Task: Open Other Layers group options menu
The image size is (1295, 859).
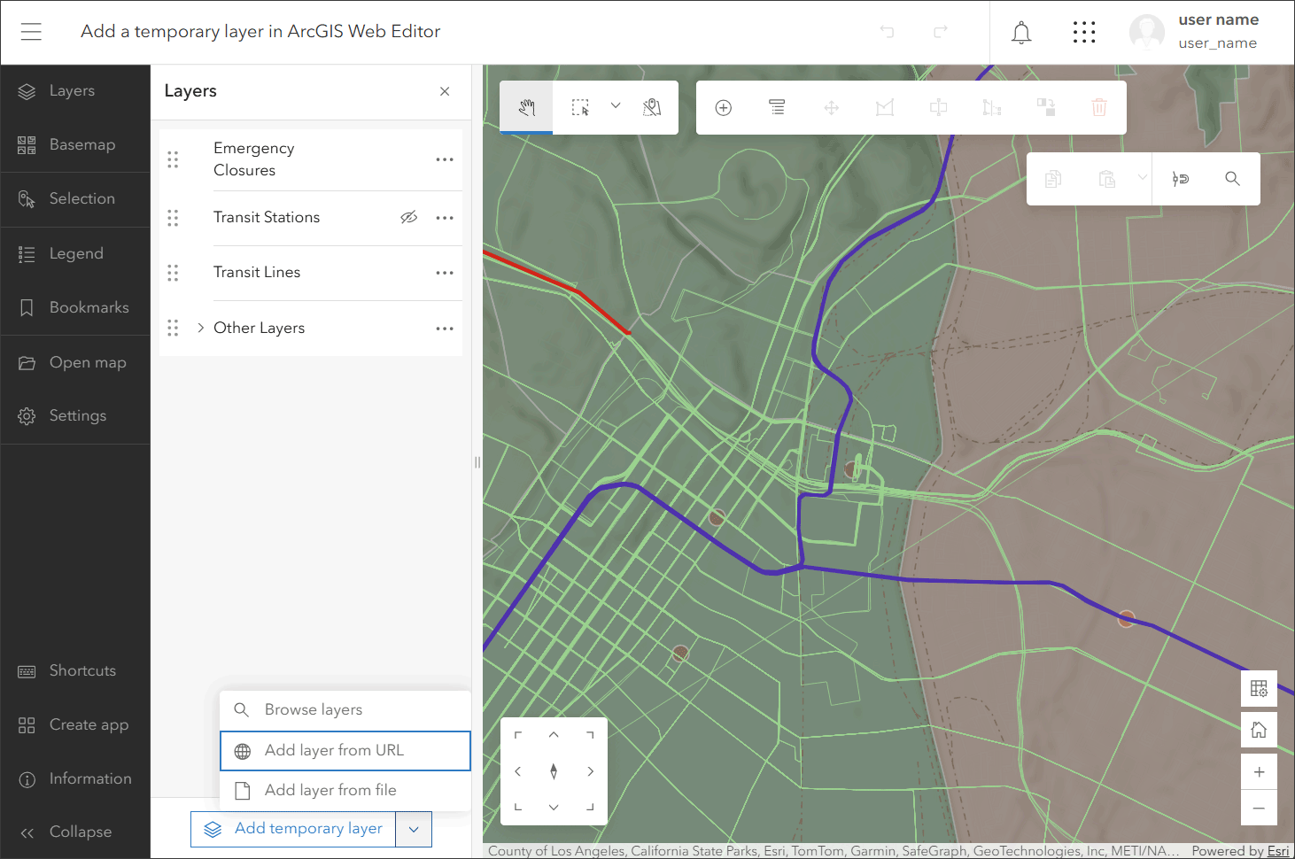Action: (445, 329)
